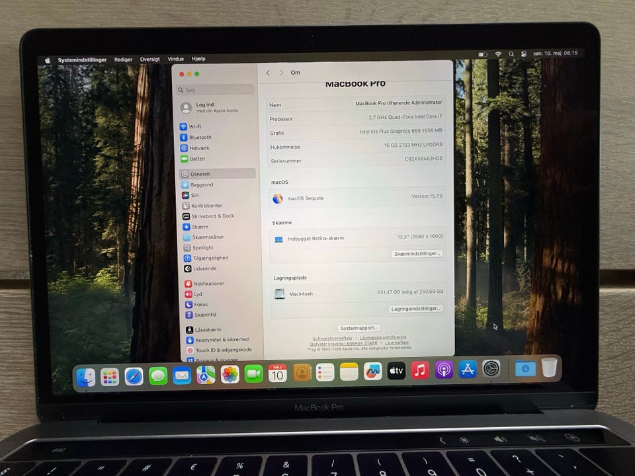
Task: Launch FaceTime from the Dock
Action: 253,374
